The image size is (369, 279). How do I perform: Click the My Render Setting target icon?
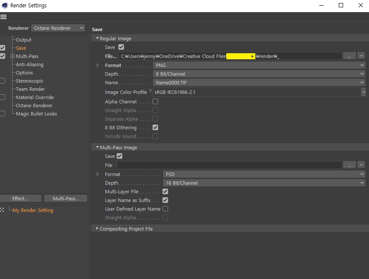[2, 210]
